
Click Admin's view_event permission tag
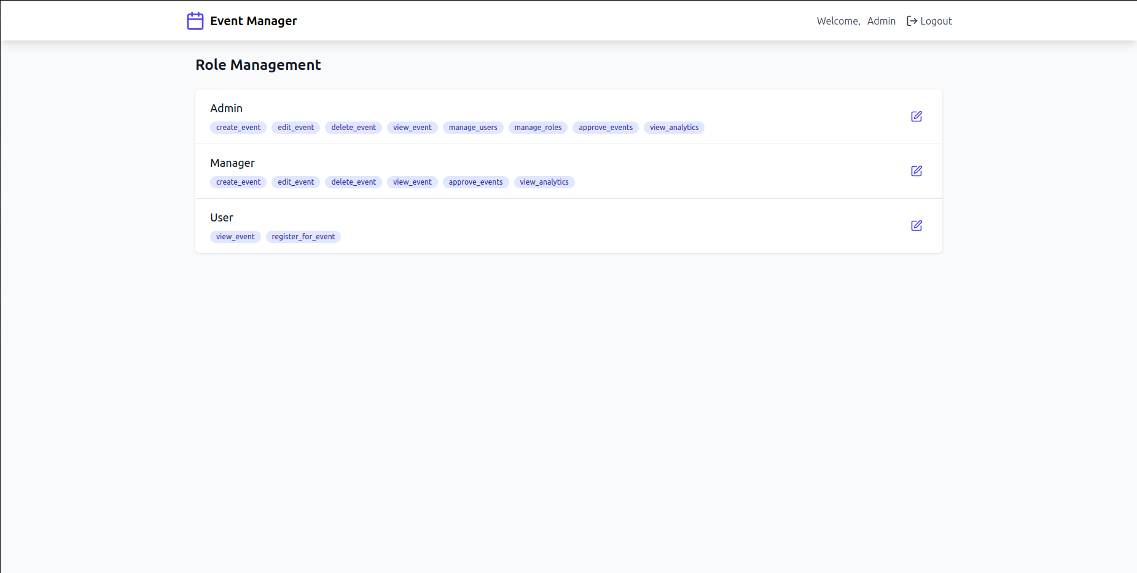pyautogui.click(x=412, y=128)
